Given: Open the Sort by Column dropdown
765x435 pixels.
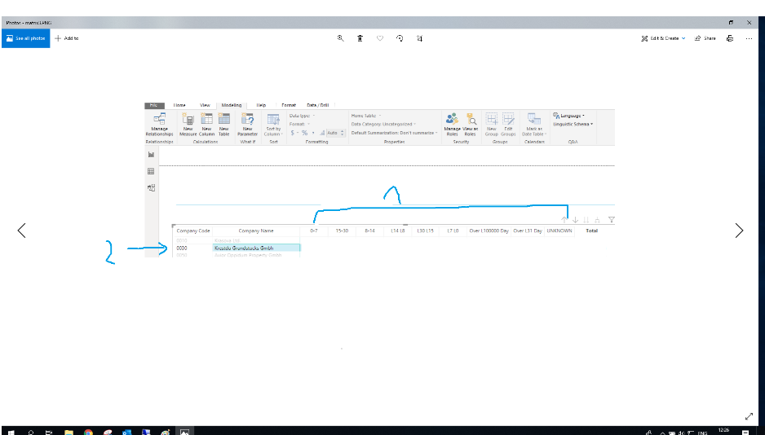Looking at the screenshot, I should 274,125.
